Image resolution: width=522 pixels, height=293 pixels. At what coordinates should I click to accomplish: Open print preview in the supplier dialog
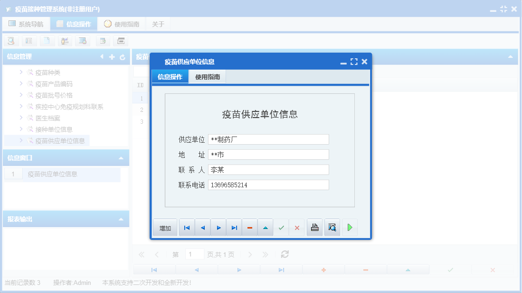point(332,227)
